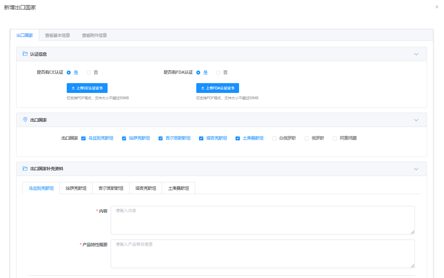Image resolution: width=444 pixels, height=278 pixels.
Task: Click PDF format hint under FDA upload
Action: pos(227,98)
